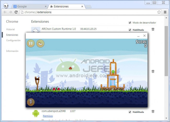Close the Google tab
170x122 pixels.
click(x=46, y=7)
